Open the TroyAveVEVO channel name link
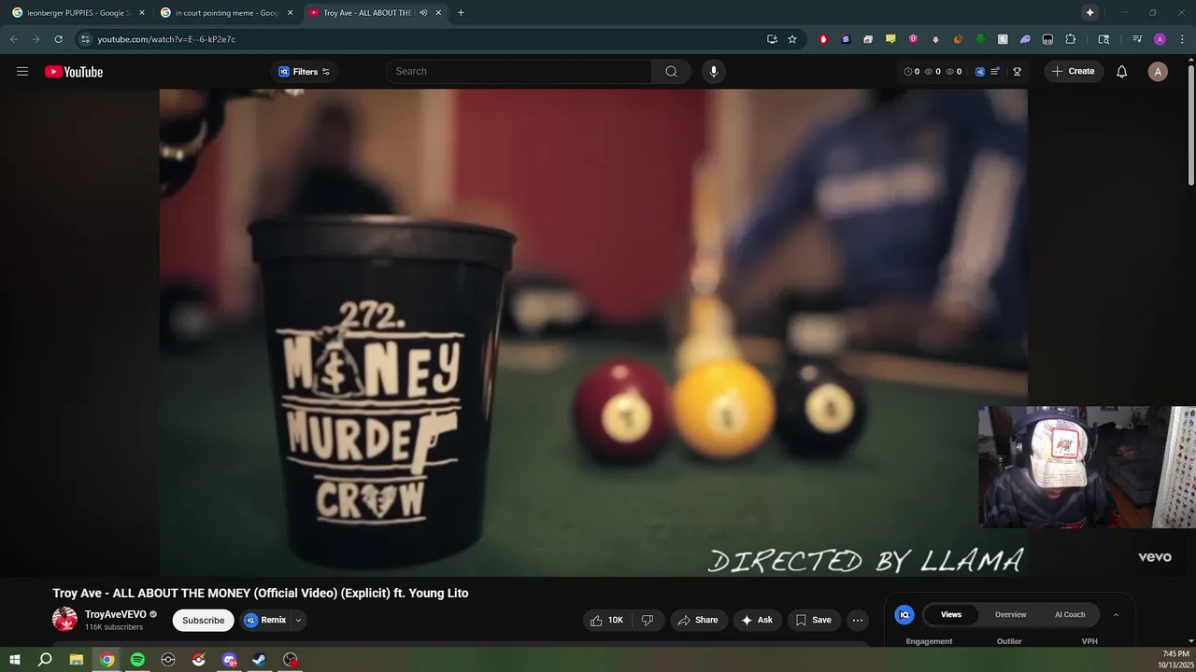 point(116,614)
